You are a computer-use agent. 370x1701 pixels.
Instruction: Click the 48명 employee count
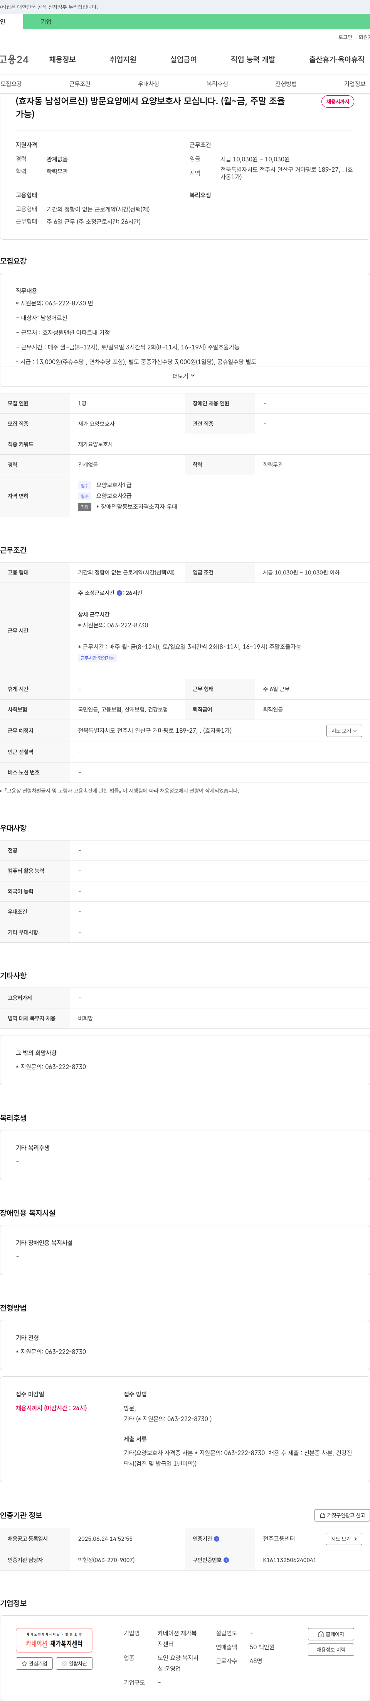click(x=256, y=1661)
